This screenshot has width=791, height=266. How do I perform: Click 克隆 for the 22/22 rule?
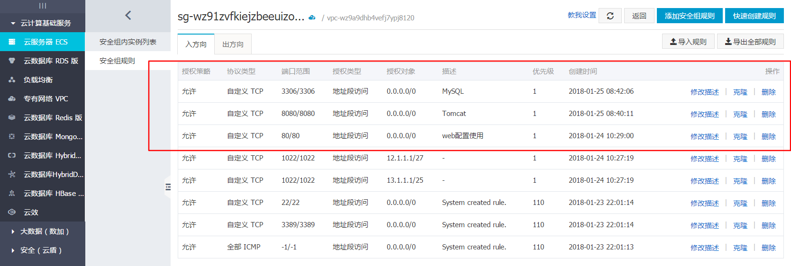pyautogui.click(x=740, y=203)
